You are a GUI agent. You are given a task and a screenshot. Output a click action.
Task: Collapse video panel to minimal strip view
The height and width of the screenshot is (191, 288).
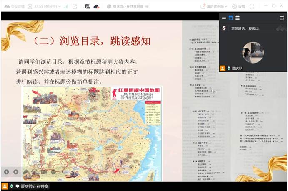point(224,18)
